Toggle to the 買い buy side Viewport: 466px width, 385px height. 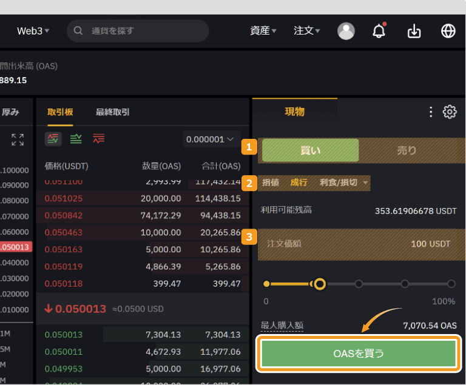click(310, 150)
